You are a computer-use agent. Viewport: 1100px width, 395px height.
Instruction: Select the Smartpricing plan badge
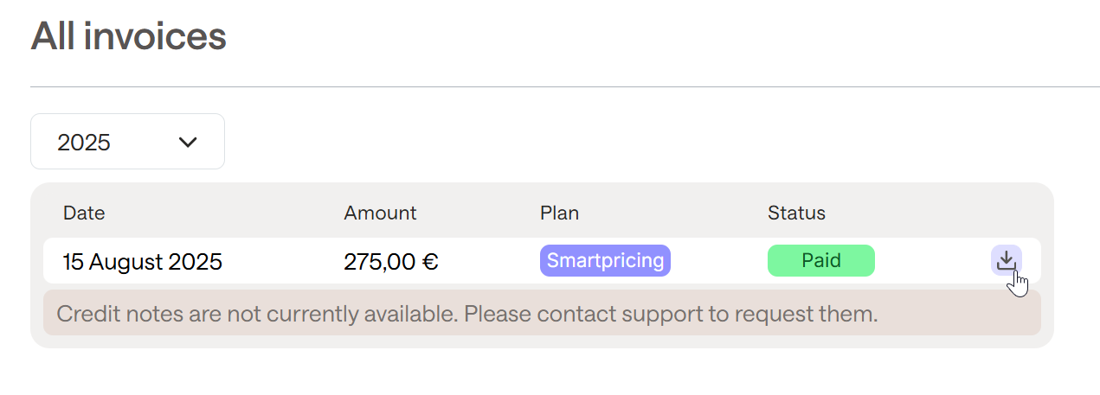pyautogui.click(x=605, y=260)
